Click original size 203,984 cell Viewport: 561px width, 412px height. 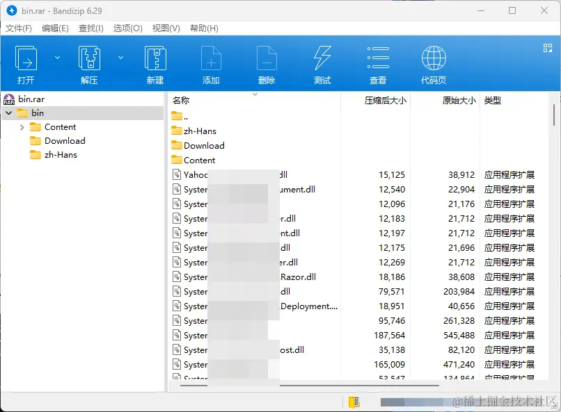pos(459,292)
